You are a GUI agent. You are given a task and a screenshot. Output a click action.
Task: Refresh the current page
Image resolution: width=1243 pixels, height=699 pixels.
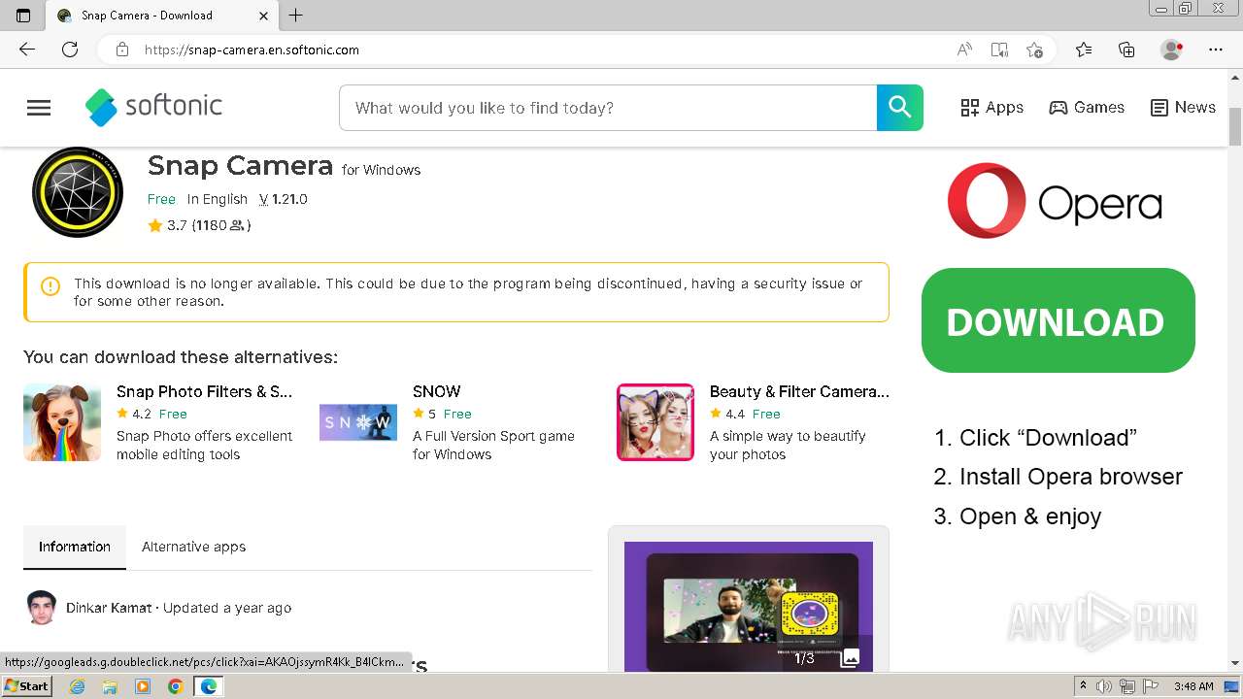click(70, 50)
